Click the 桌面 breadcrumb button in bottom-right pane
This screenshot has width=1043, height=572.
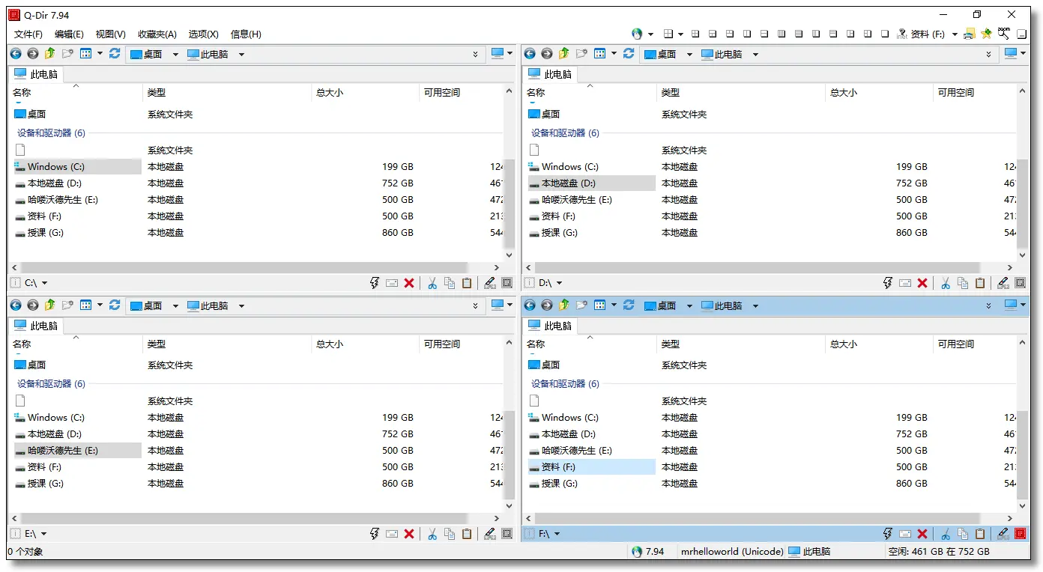click(x=660, y=305)
